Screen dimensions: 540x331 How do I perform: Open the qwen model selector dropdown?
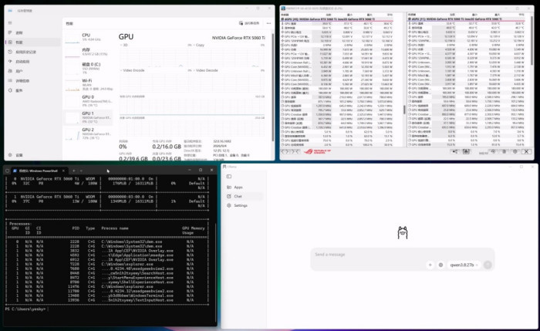click(464, 265)
